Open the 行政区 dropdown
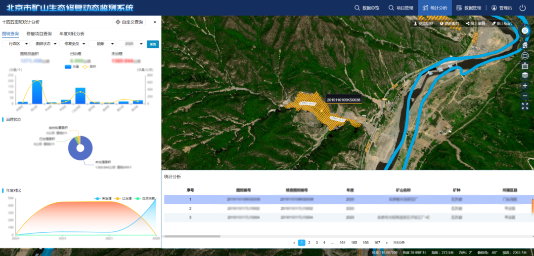This screenshot has width=534, height=256. pyautogui.click(x=16, y=44)
